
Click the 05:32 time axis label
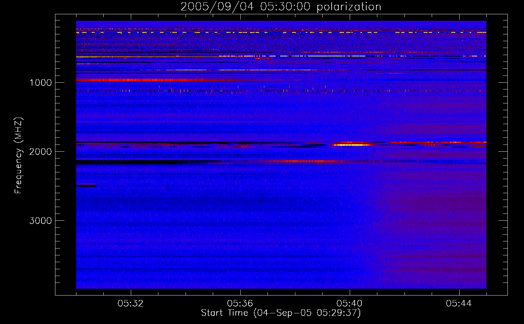(x=131, y=304)
